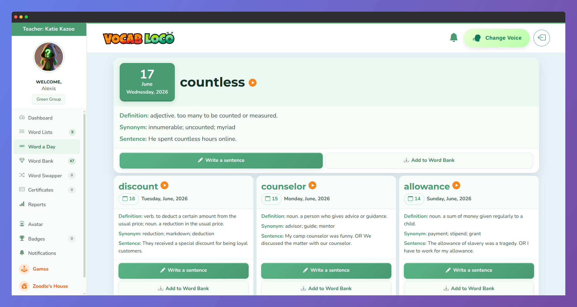Click the allowance word heading
Viewport: 577px width, 307px height.
427,186
